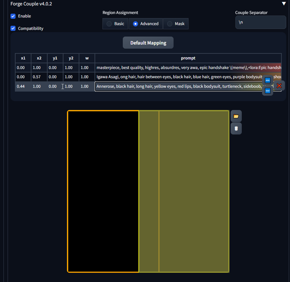Open the background image folder icon
Screen dimensions: 290x282
pyautogui.click(x=236, y=116)
